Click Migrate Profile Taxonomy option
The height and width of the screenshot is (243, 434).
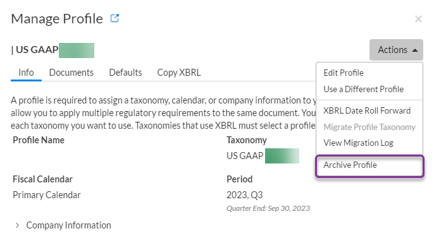coord(369,127)
